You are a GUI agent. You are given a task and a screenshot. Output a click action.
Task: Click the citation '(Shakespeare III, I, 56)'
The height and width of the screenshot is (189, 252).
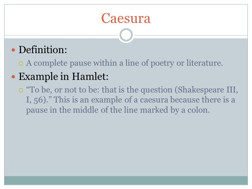(132, 95)
